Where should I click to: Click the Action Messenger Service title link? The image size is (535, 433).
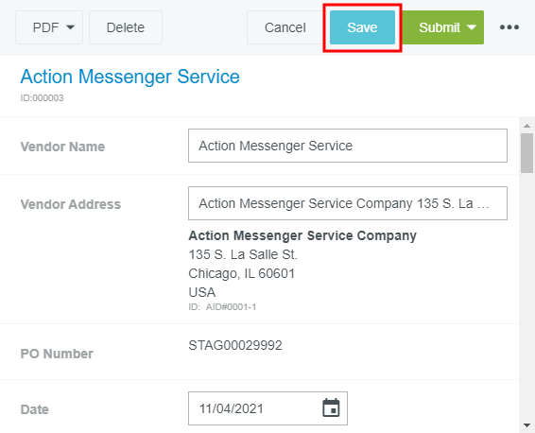tap(130, 77)
